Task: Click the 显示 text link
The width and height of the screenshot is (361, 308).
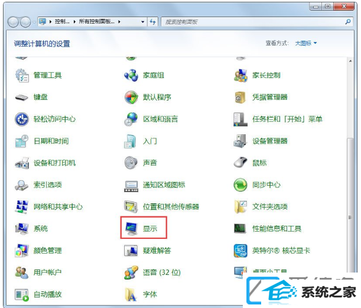Action: click(x=150, y=229)
